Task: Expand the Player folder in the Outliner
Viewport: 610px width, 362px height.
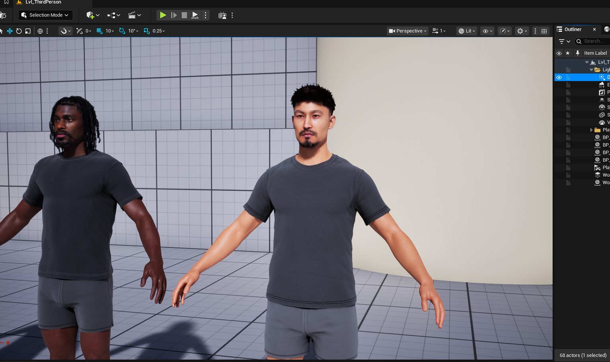Action: [591, 130]
